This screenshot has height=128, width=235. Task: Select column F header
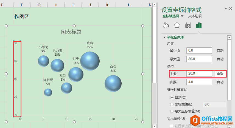click(22, 5)
